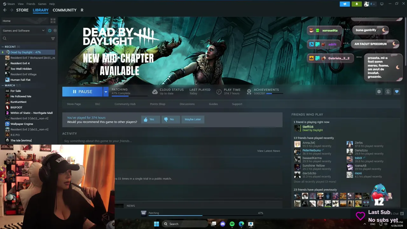Show hidden system tray icons

365,224
